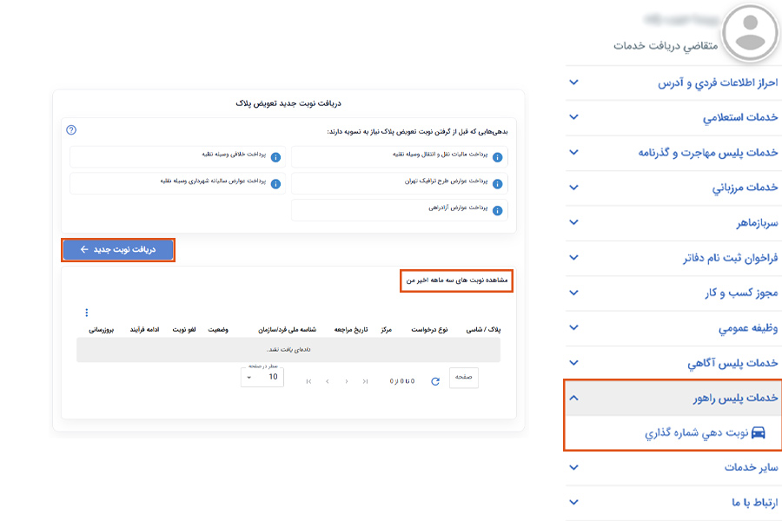Click the single left chevron in pagination
Viewport: 782px width, 521px height.
point(328,381)
